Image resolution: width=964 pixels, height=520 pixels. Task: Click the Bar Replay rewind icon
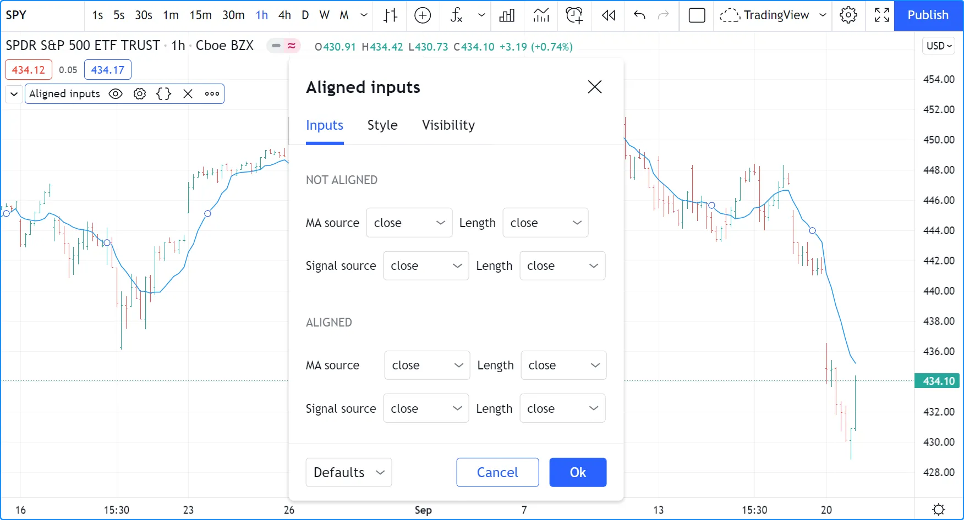point(609,15)
